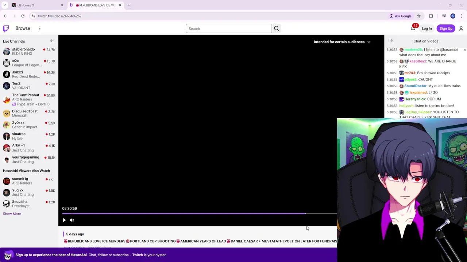Click SoundDoctor username in chat

[x=415, y=86]
